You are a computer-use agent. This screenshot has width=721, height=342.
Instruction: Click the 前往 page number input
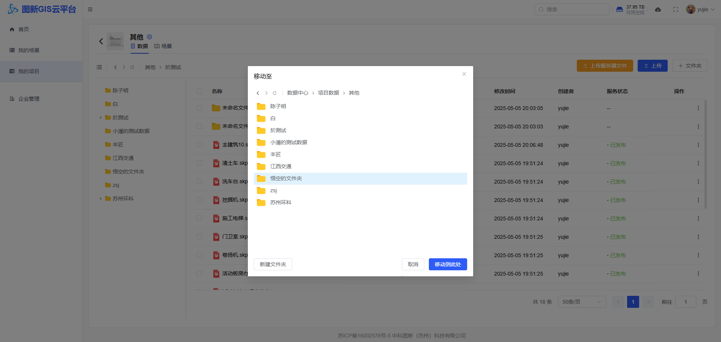686,302
